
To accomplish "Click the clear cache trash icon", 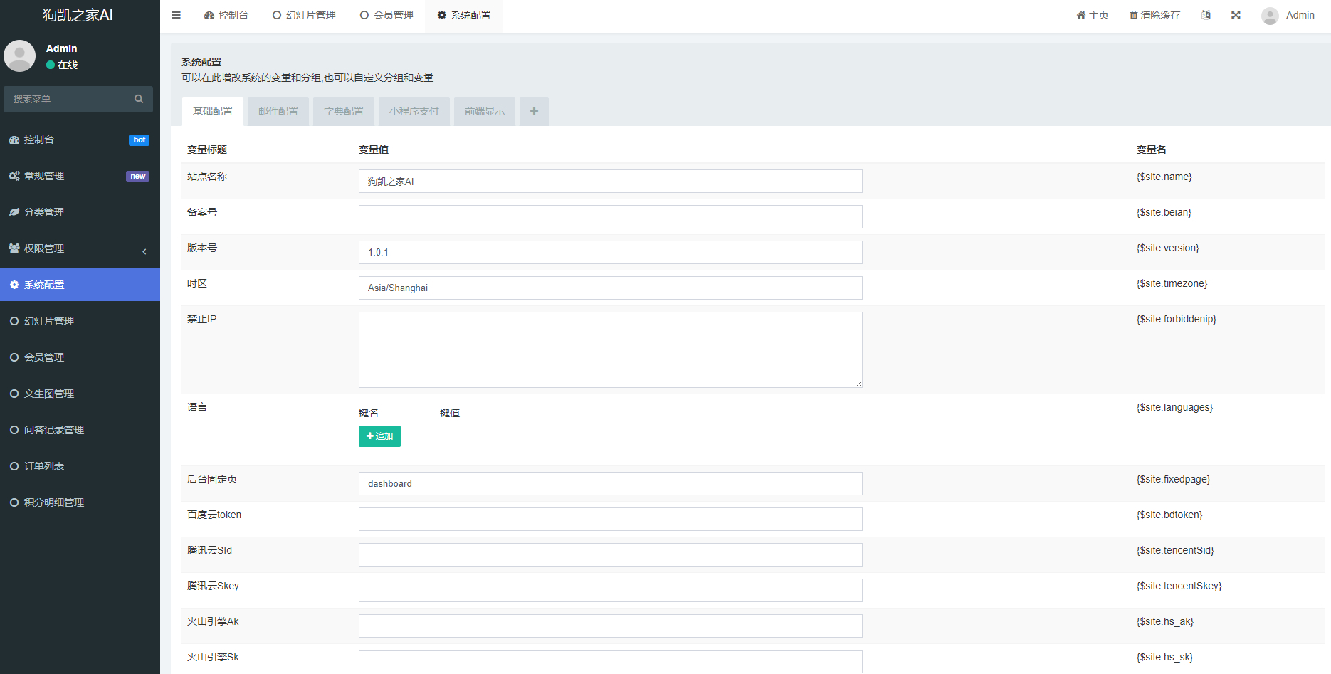I will click(x=1134, y=15).
